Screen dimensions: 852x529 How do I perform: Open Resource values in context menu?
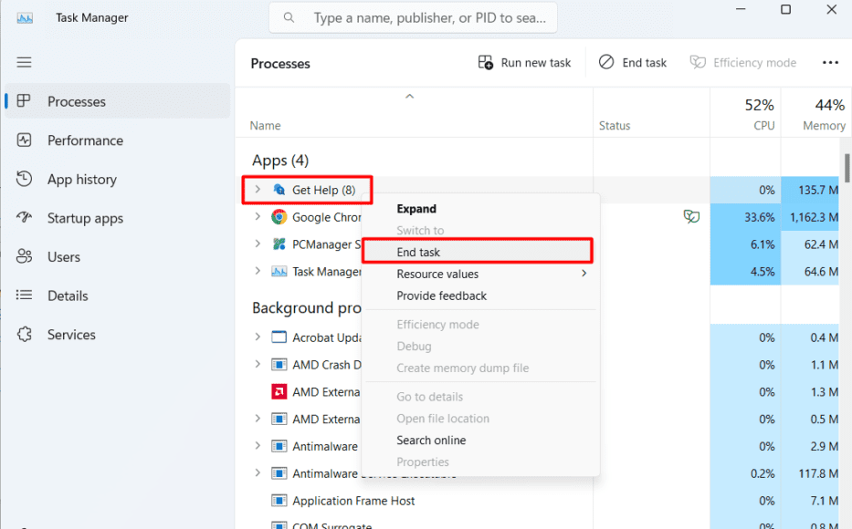coord(480,274)
